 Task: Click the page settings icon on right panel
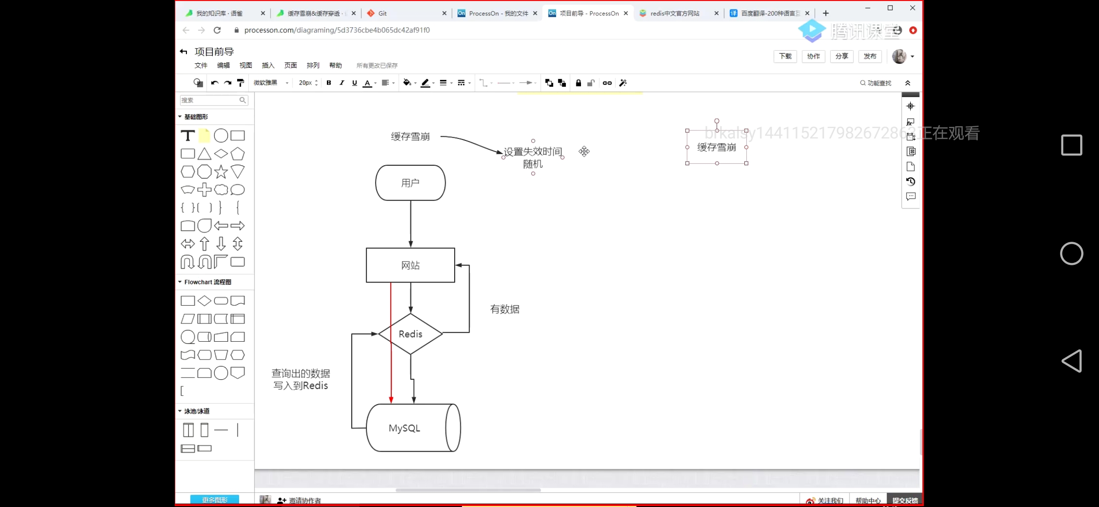click(x=911, y=167)
